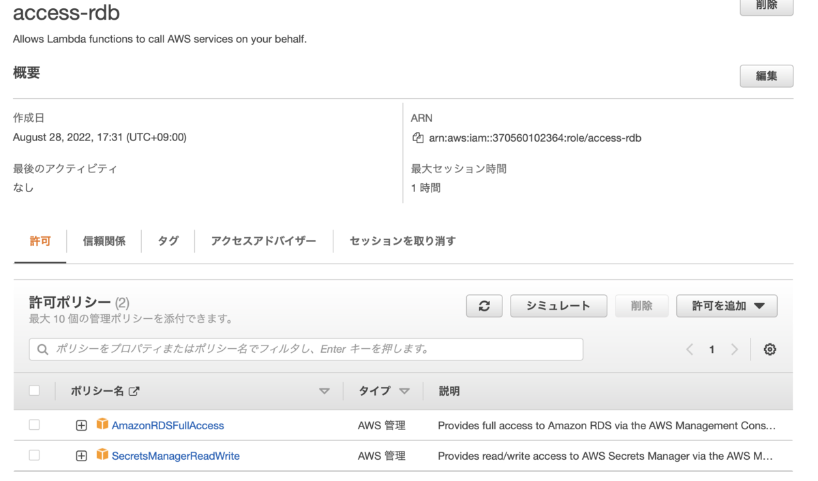Click the external link icon beside ポリシー名
The width and height of the screenshot is (818, 481).
(134, 391)
